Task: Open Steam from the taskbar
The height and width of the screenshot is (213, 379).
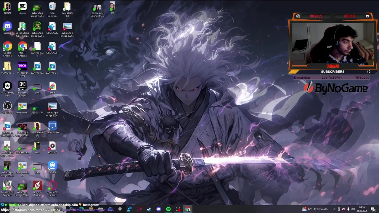Action: (149, 209)
